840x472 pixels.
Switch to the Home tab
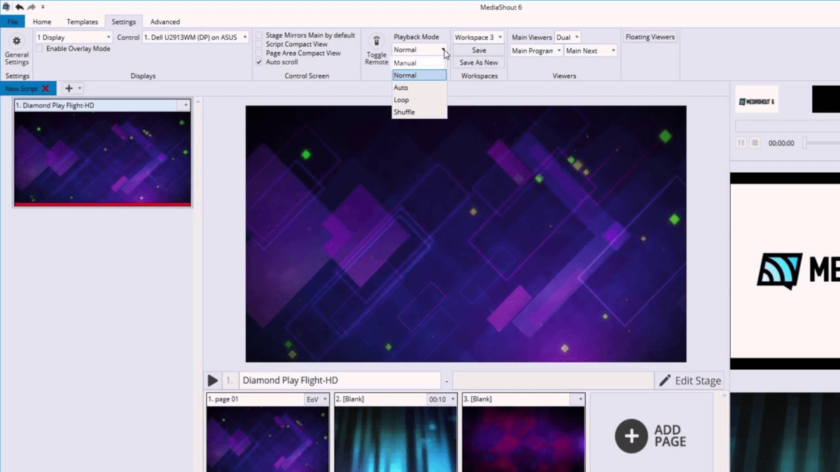(42, 22)
